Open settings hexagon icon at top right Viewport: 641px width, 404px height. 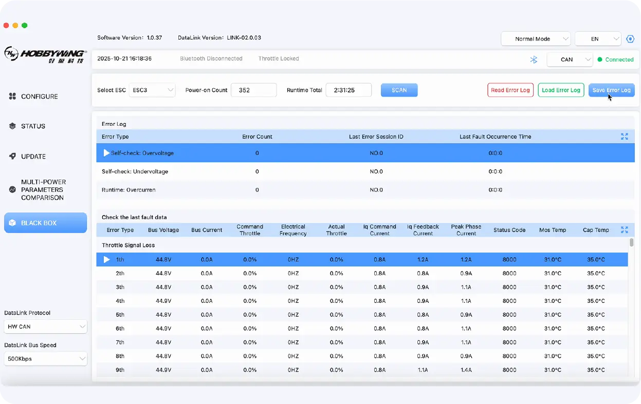630,39
